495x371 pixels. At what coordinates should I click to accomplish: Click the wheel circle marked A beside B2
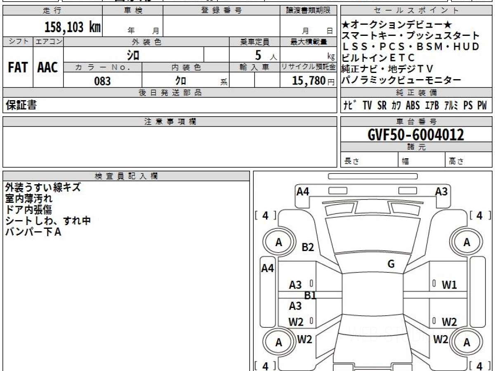coord(279,243)
